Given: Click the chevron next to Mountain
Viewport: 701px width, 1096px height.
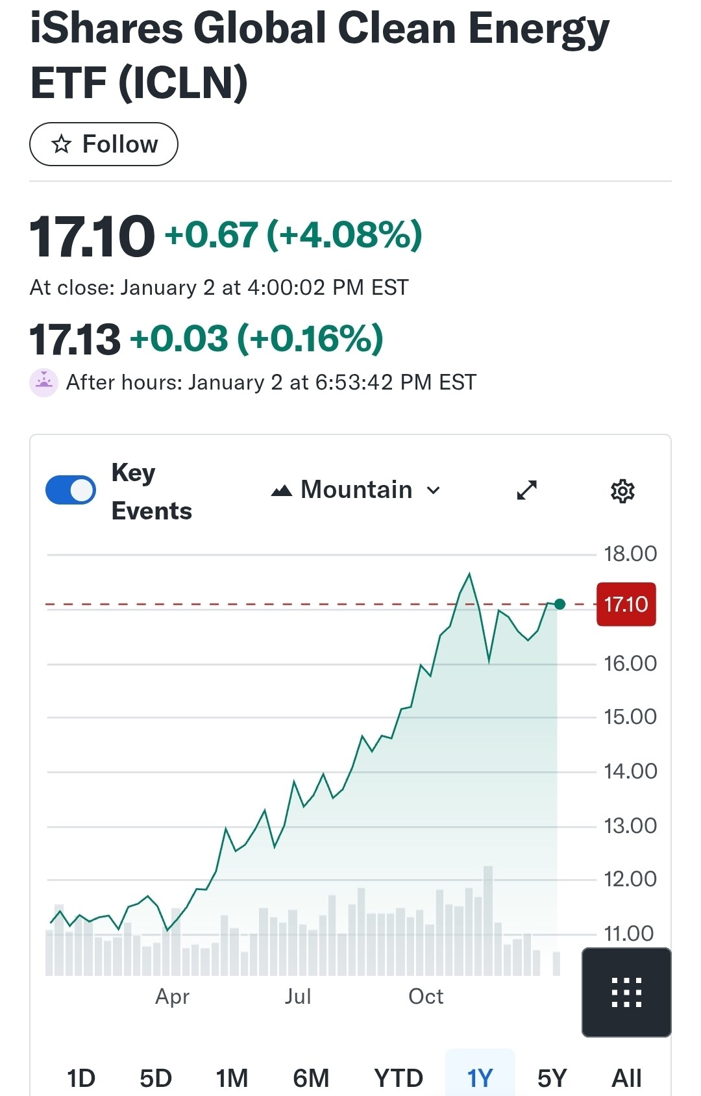Looking at the screenshot, I should pos(434,491).
